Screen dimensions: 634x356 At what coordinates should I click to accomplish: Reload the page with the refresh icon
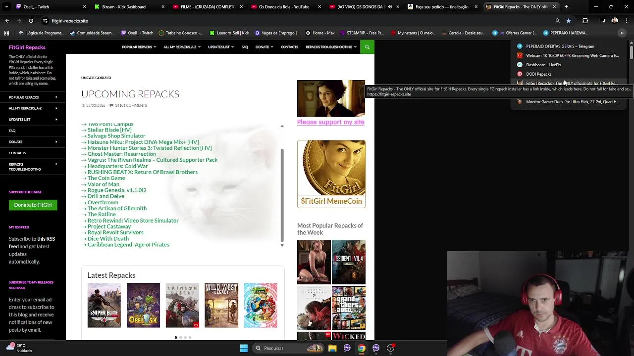click(31, 21)
